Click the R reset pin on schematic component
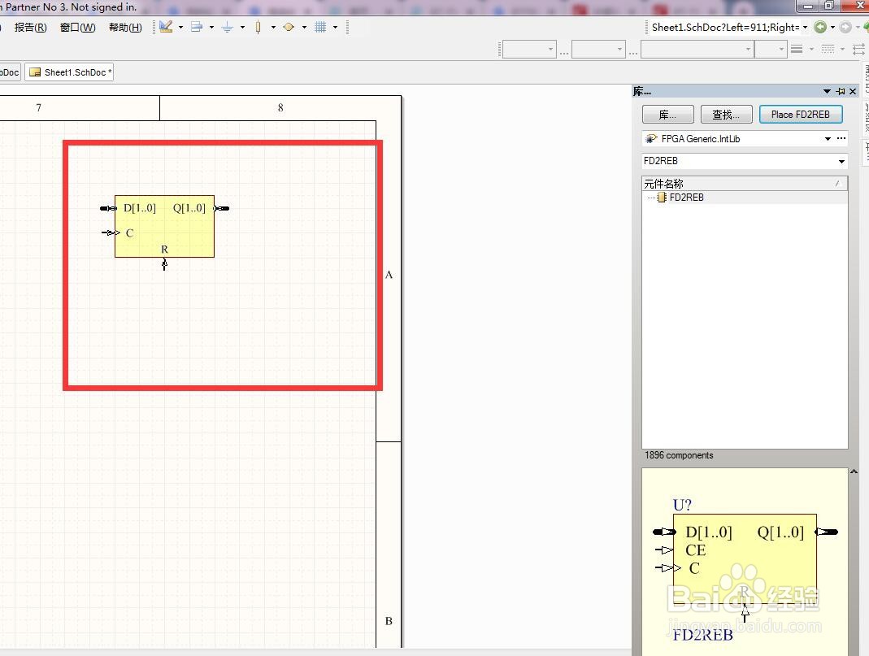 (x=164, y=263)
